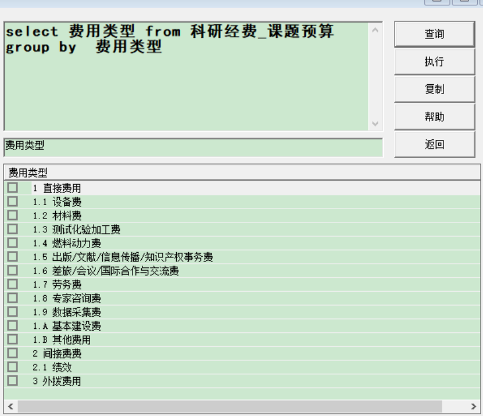Image resolution: width=483 pixels, height=416 pixels.
Task: Select row text 2.1 绩效
Action: (52, 367)
